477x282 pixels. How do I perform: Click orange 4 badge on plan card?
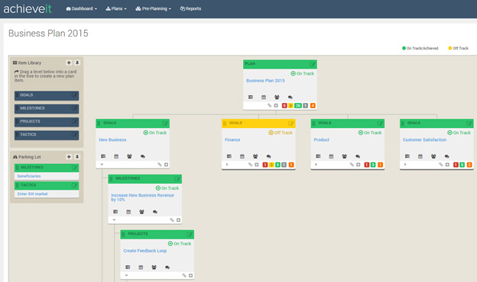pyautogui.click(x=313, y=105)
